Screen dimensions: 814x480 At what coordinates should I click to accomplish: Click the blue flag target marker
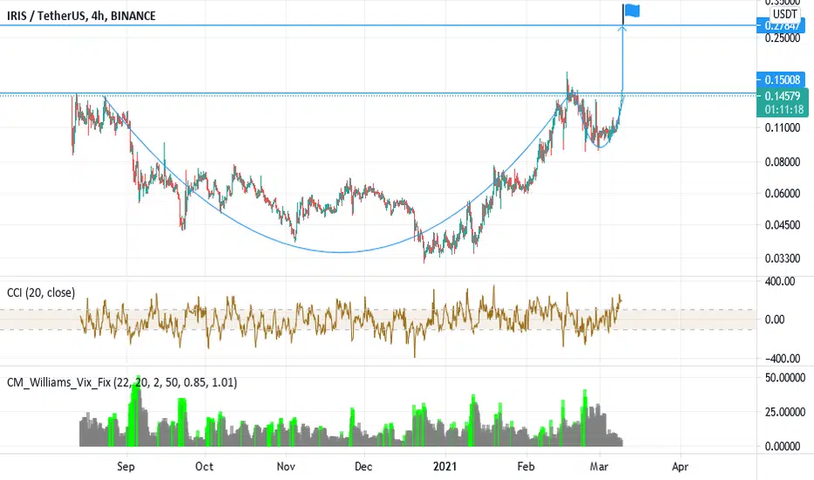[x=631, y=10]
